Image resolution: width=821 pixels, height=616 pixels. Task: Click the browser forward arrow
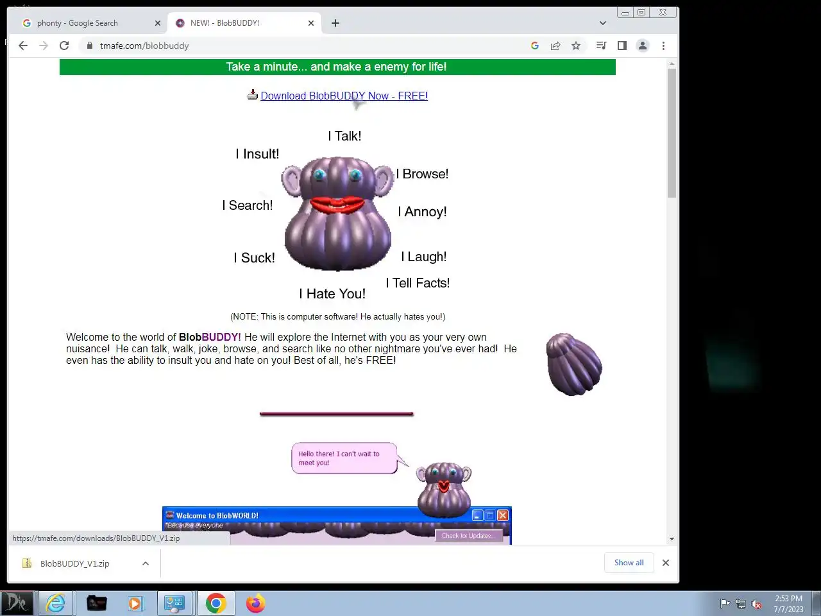coord(44,46)
